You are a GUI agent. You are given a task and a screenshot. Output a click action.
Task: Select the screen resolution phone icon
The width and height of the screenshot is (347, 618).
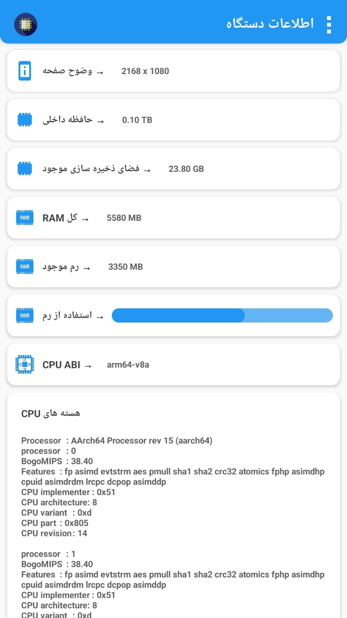pos(25,71)
